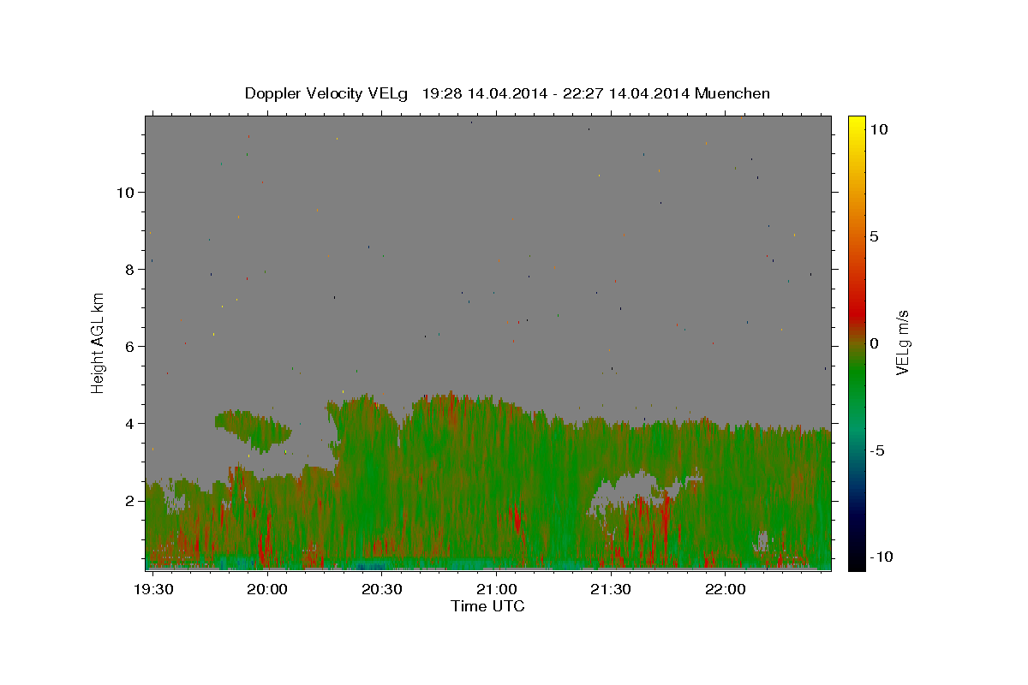The width and height of the screenshot is (1028, 685).
Task: Click the 22:00 time tick label
Action: tap(725, 589)
